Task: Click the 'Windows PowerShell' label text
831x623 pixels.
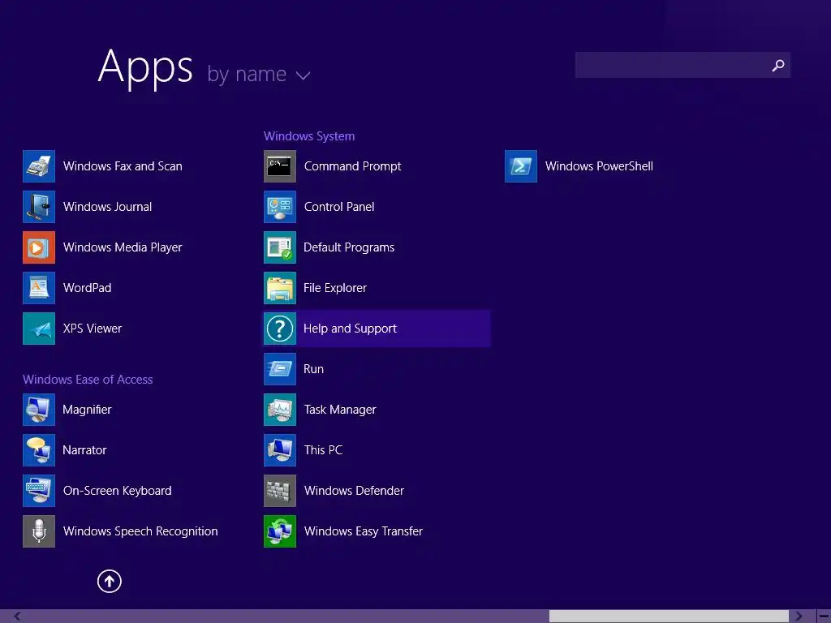Action: [x=599, y=166]
